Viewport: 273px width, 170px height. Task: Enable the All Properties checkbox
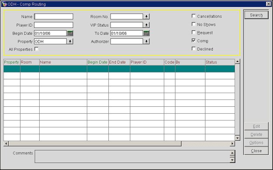point(37,49)
